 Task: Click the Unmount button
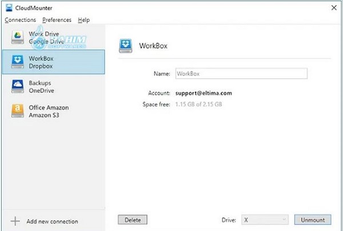(x=313, y=220)
